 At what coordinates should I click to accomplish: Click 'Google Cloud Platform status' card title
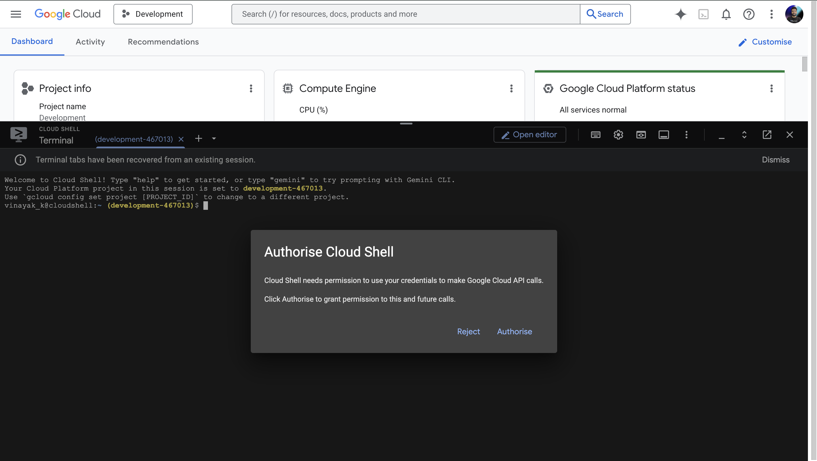coord(627,88)
